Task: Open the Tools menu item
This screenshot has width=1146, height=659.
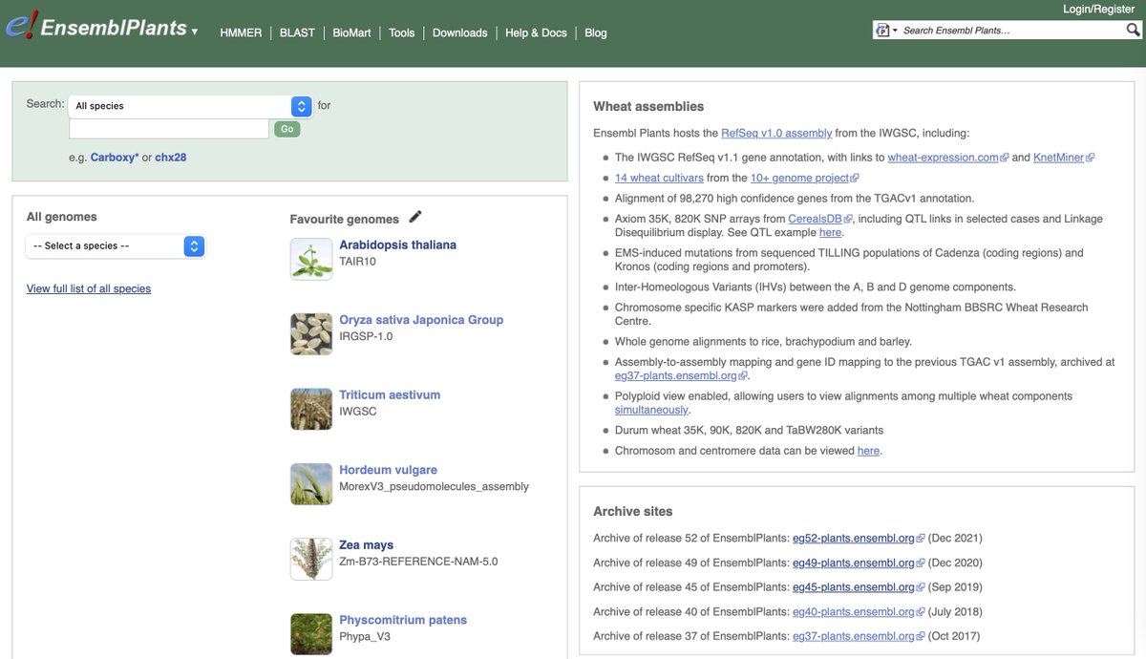Action: 402,32
